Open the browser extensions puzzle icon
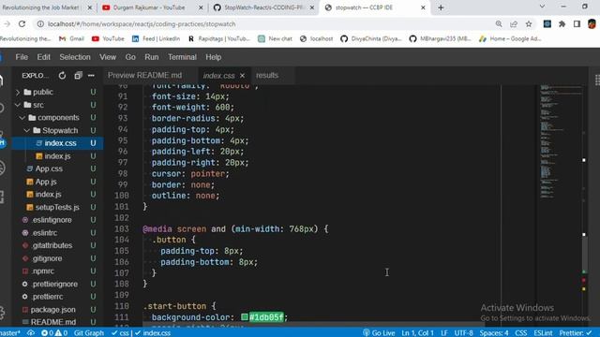Image resolution: width=600 pixels, height=337 pixels. coord(562,23)
